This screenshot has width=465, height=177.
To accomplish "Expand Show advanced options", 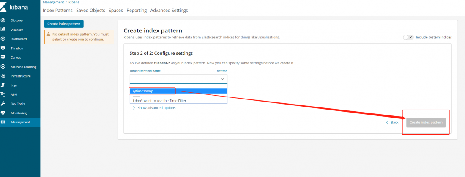I will coord(154,108).
